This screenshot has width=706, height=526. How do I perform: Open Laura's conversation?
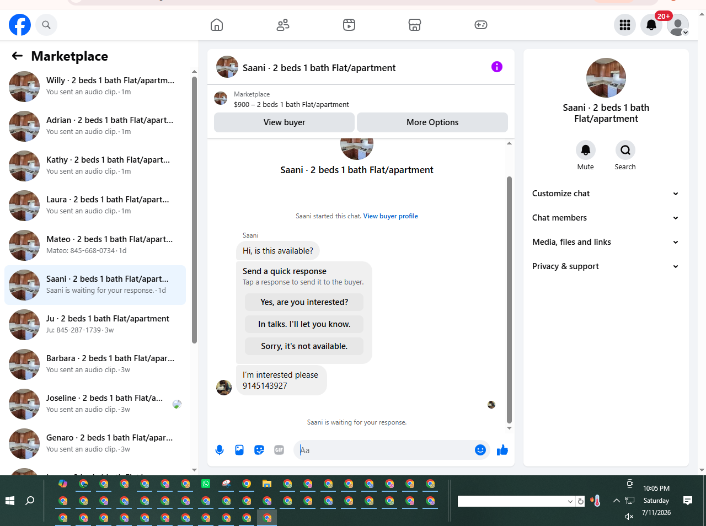tap(95, 206)
